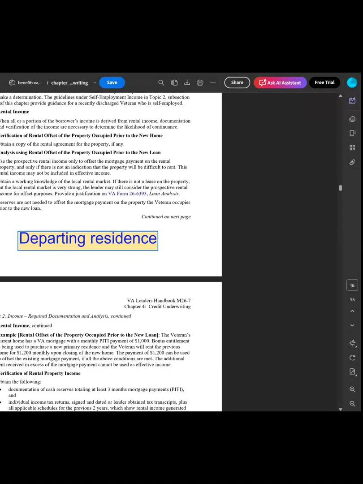Toggle the dark mode display icon

point(353,343)
